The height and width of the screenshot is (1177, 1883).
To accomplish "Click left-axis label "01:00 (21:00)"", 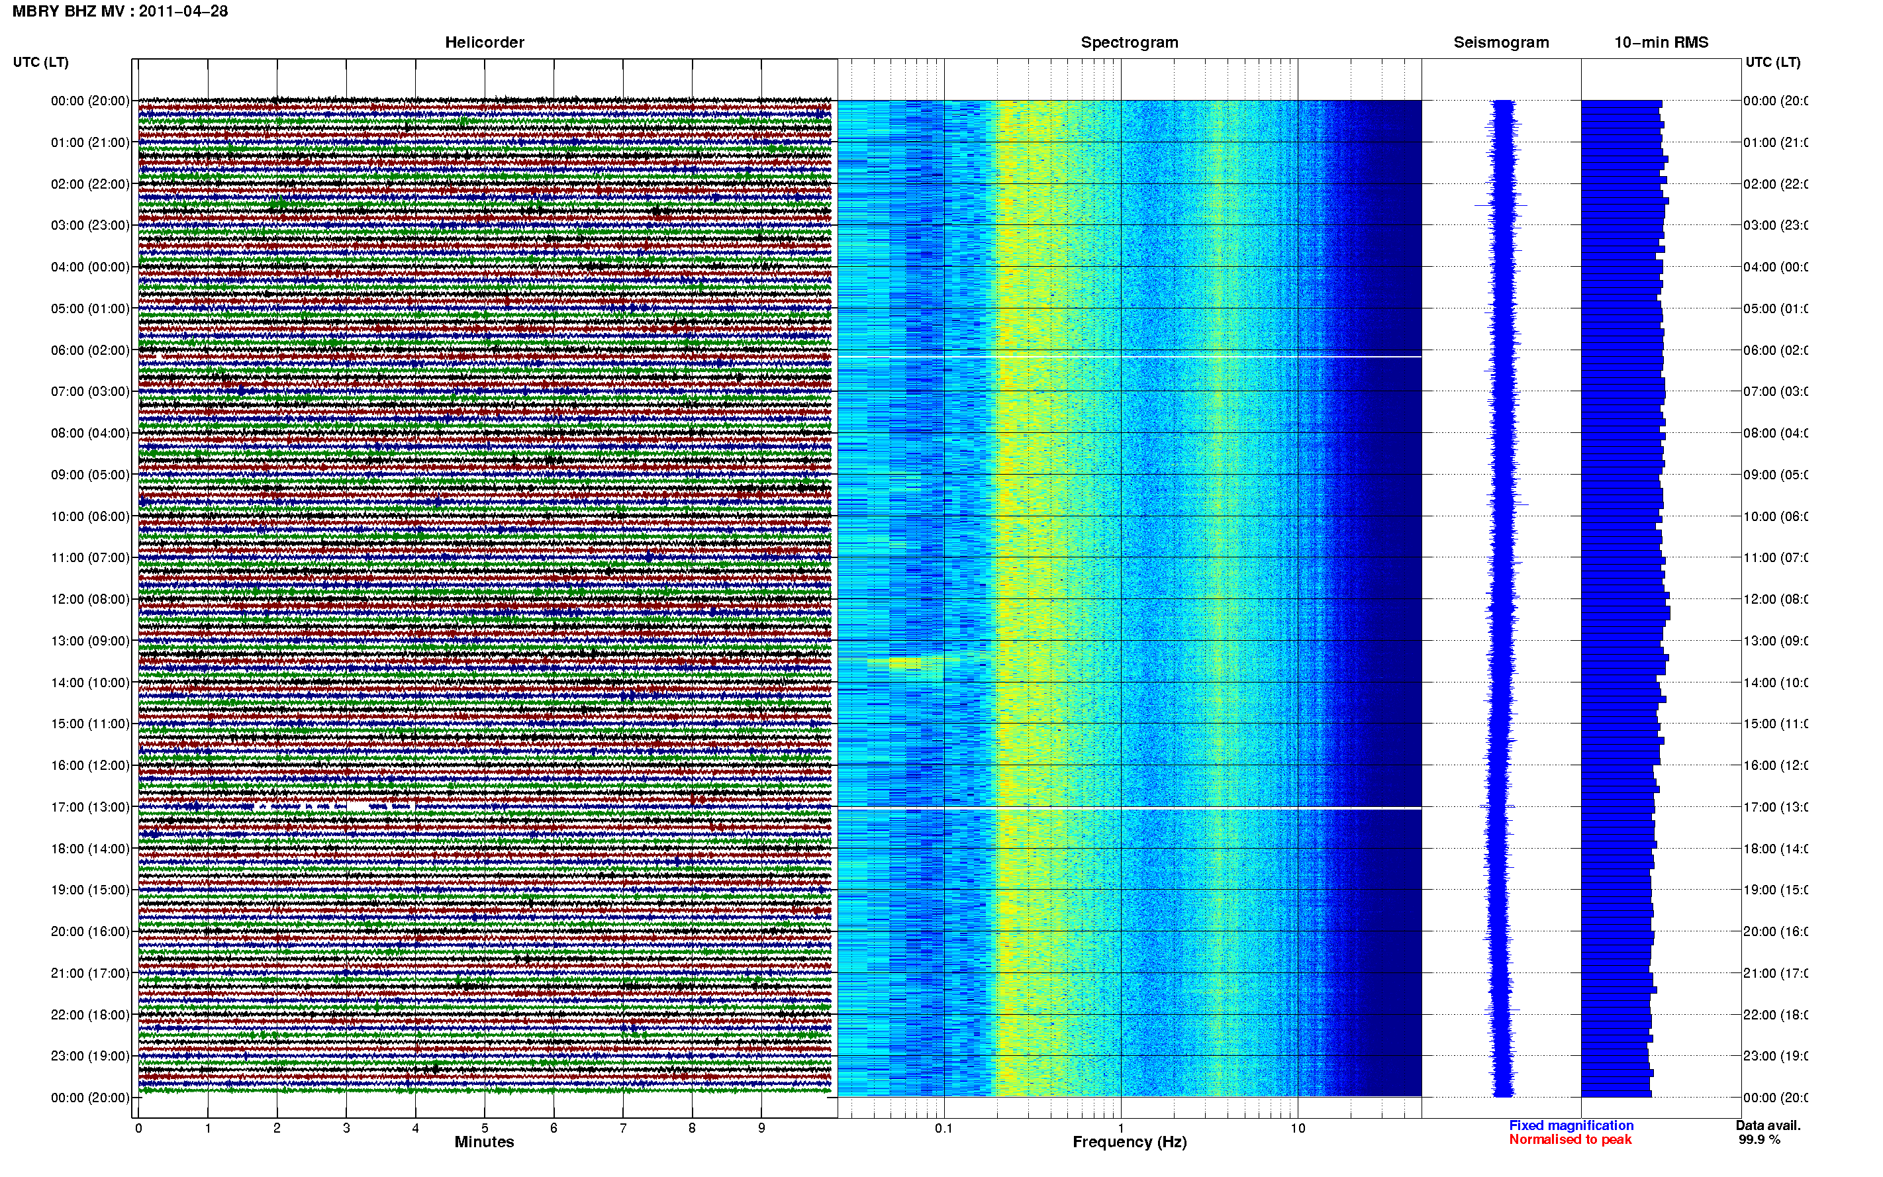I will (90, 142).
